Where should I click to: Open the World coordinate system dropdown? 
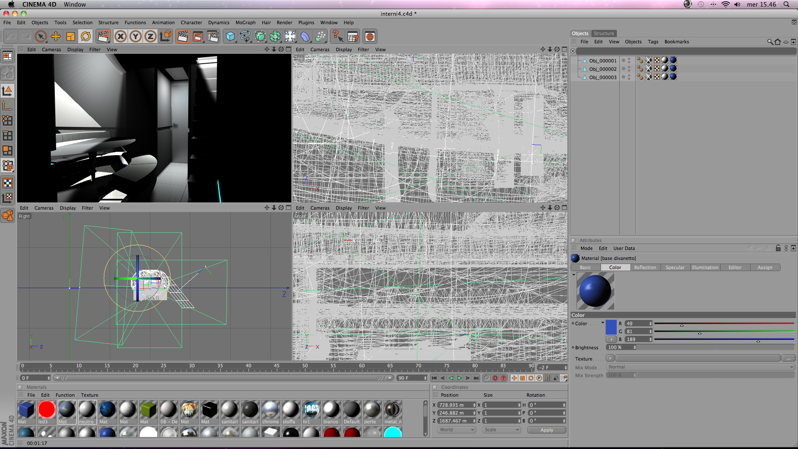(456, 430)
